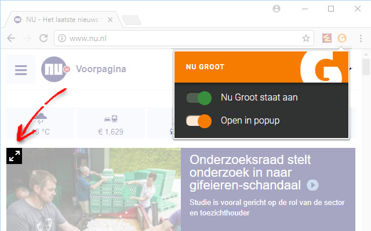Click the Nu Groot extension icon in toolbar

[341, 38]
